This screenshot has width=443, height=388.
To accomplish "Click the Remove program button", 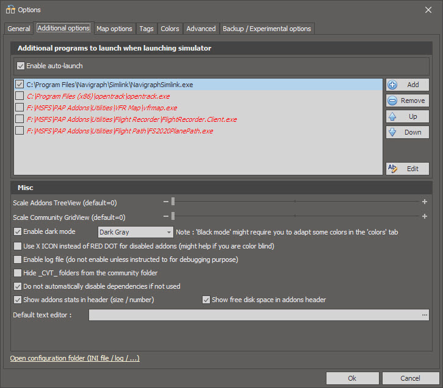I will (x=407, y=101).
